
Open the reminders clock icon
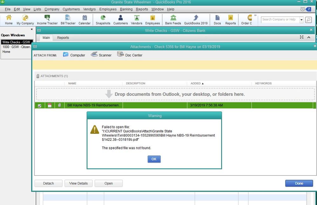point(302,9)
